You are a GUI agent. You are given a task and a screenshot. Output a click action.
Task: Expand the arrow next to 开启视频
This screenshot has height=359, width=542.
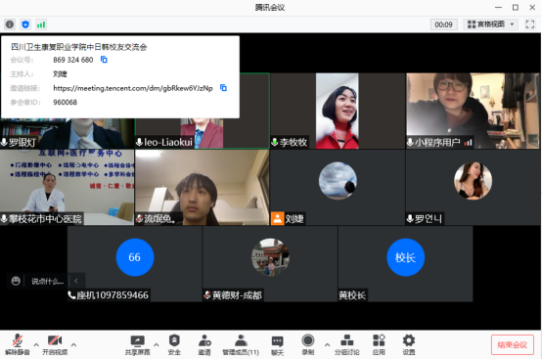73,344
